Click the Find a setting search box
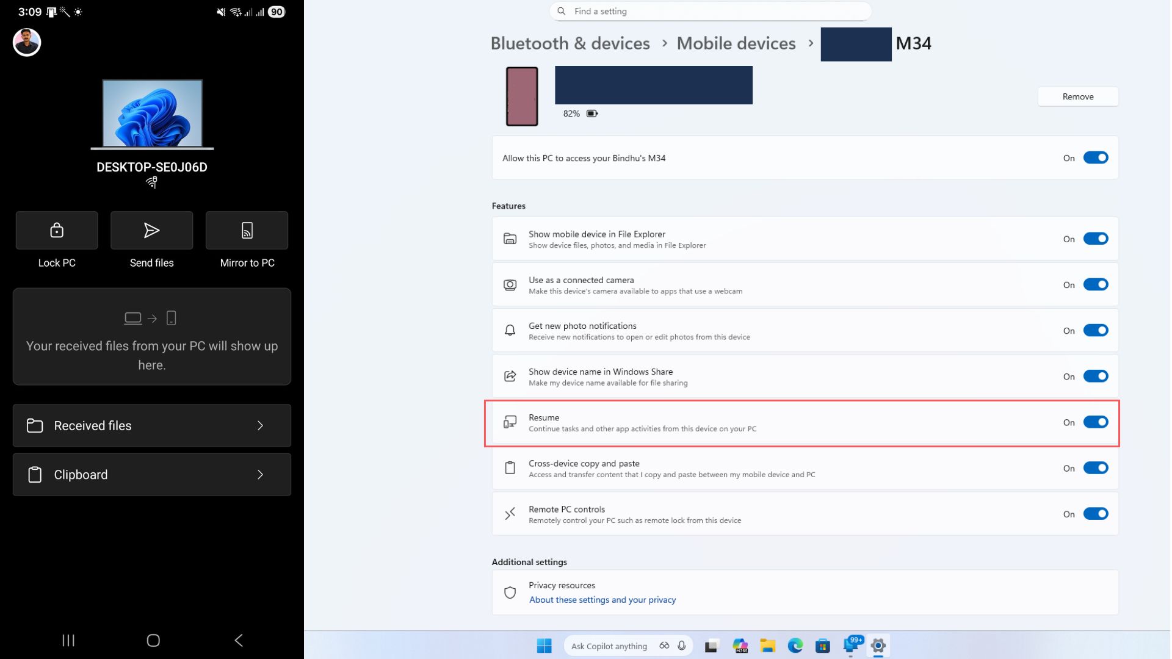This screenshot has height=659, width=1172. pos(709,11)
